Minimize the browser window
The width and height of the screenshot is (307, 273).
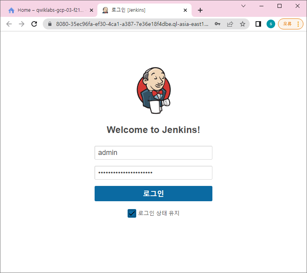click(261, 6)
